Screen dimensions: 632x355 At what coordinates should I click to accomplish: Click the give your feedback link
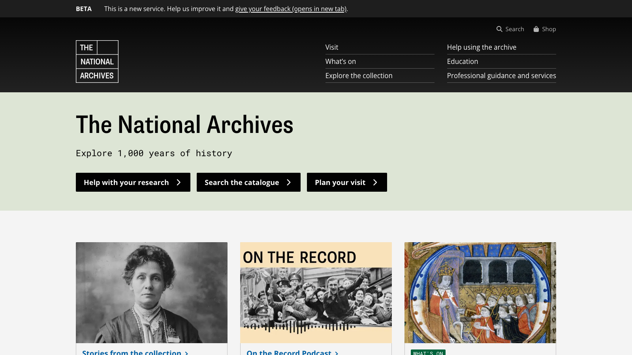290,8
